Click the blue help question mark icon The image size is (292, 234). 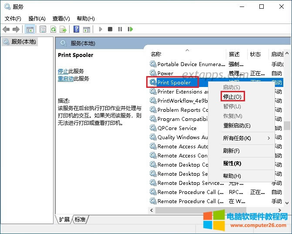click(x=76, y=29)
